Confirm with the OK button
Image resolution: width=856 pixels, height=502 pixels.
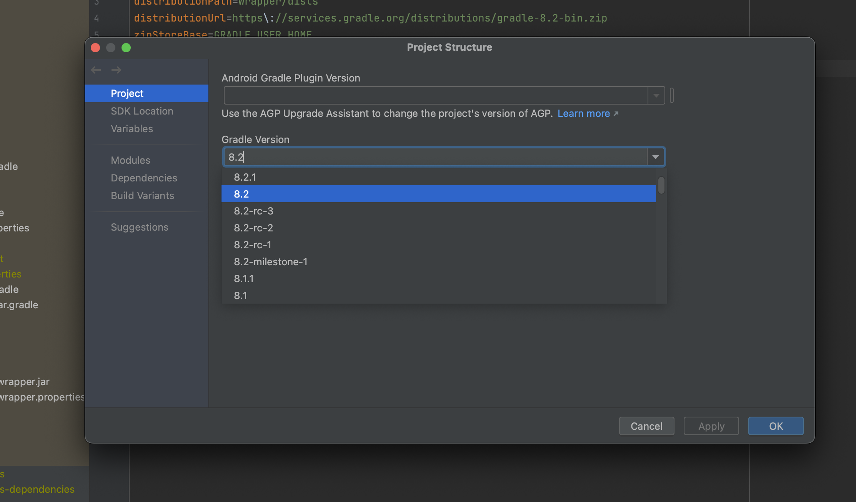[776, 426]
